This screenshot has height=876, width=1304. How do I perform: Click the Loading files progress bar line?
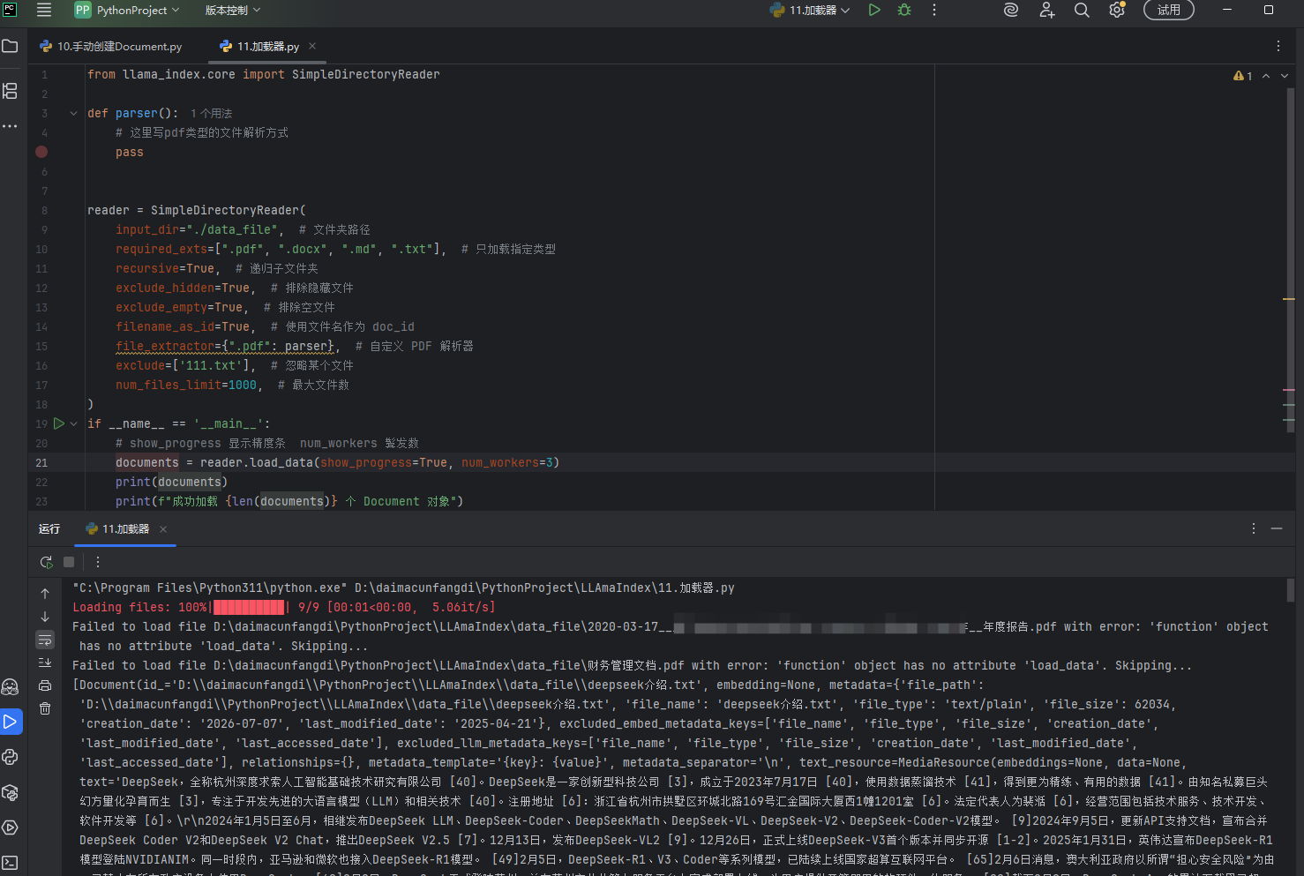pyautogui.click(x=283, y=607)
